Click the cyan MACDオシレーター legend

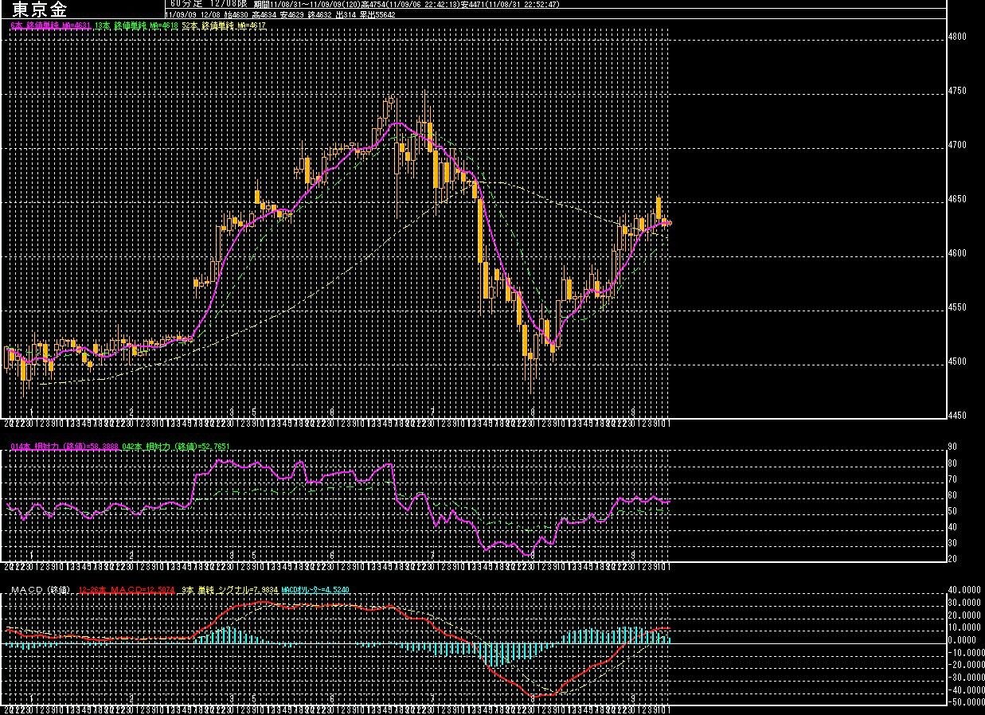tap(315, 591)
